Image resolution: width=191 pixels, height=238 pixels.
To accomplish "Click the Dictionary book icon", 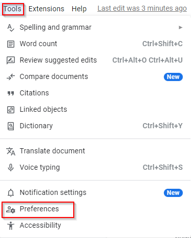I will 11,126.
